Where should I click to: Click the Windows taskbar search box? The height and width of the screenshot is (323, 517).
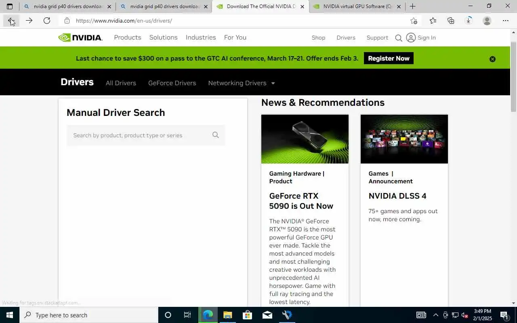click(x=89, y=315)
